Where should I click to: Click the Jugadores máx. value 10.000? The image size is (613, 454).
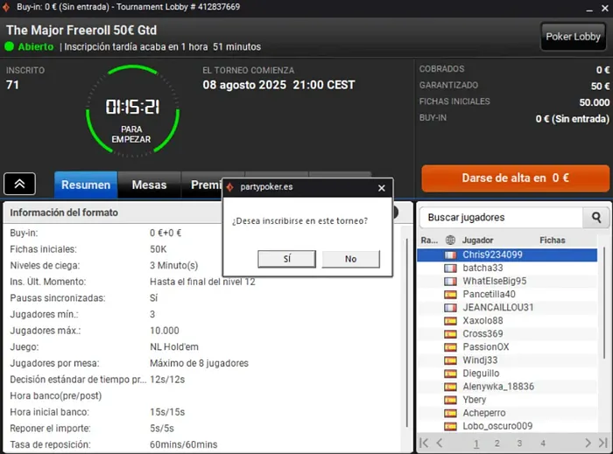165,331
